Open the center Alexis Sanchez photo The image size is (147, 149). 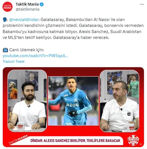[73, 101]
